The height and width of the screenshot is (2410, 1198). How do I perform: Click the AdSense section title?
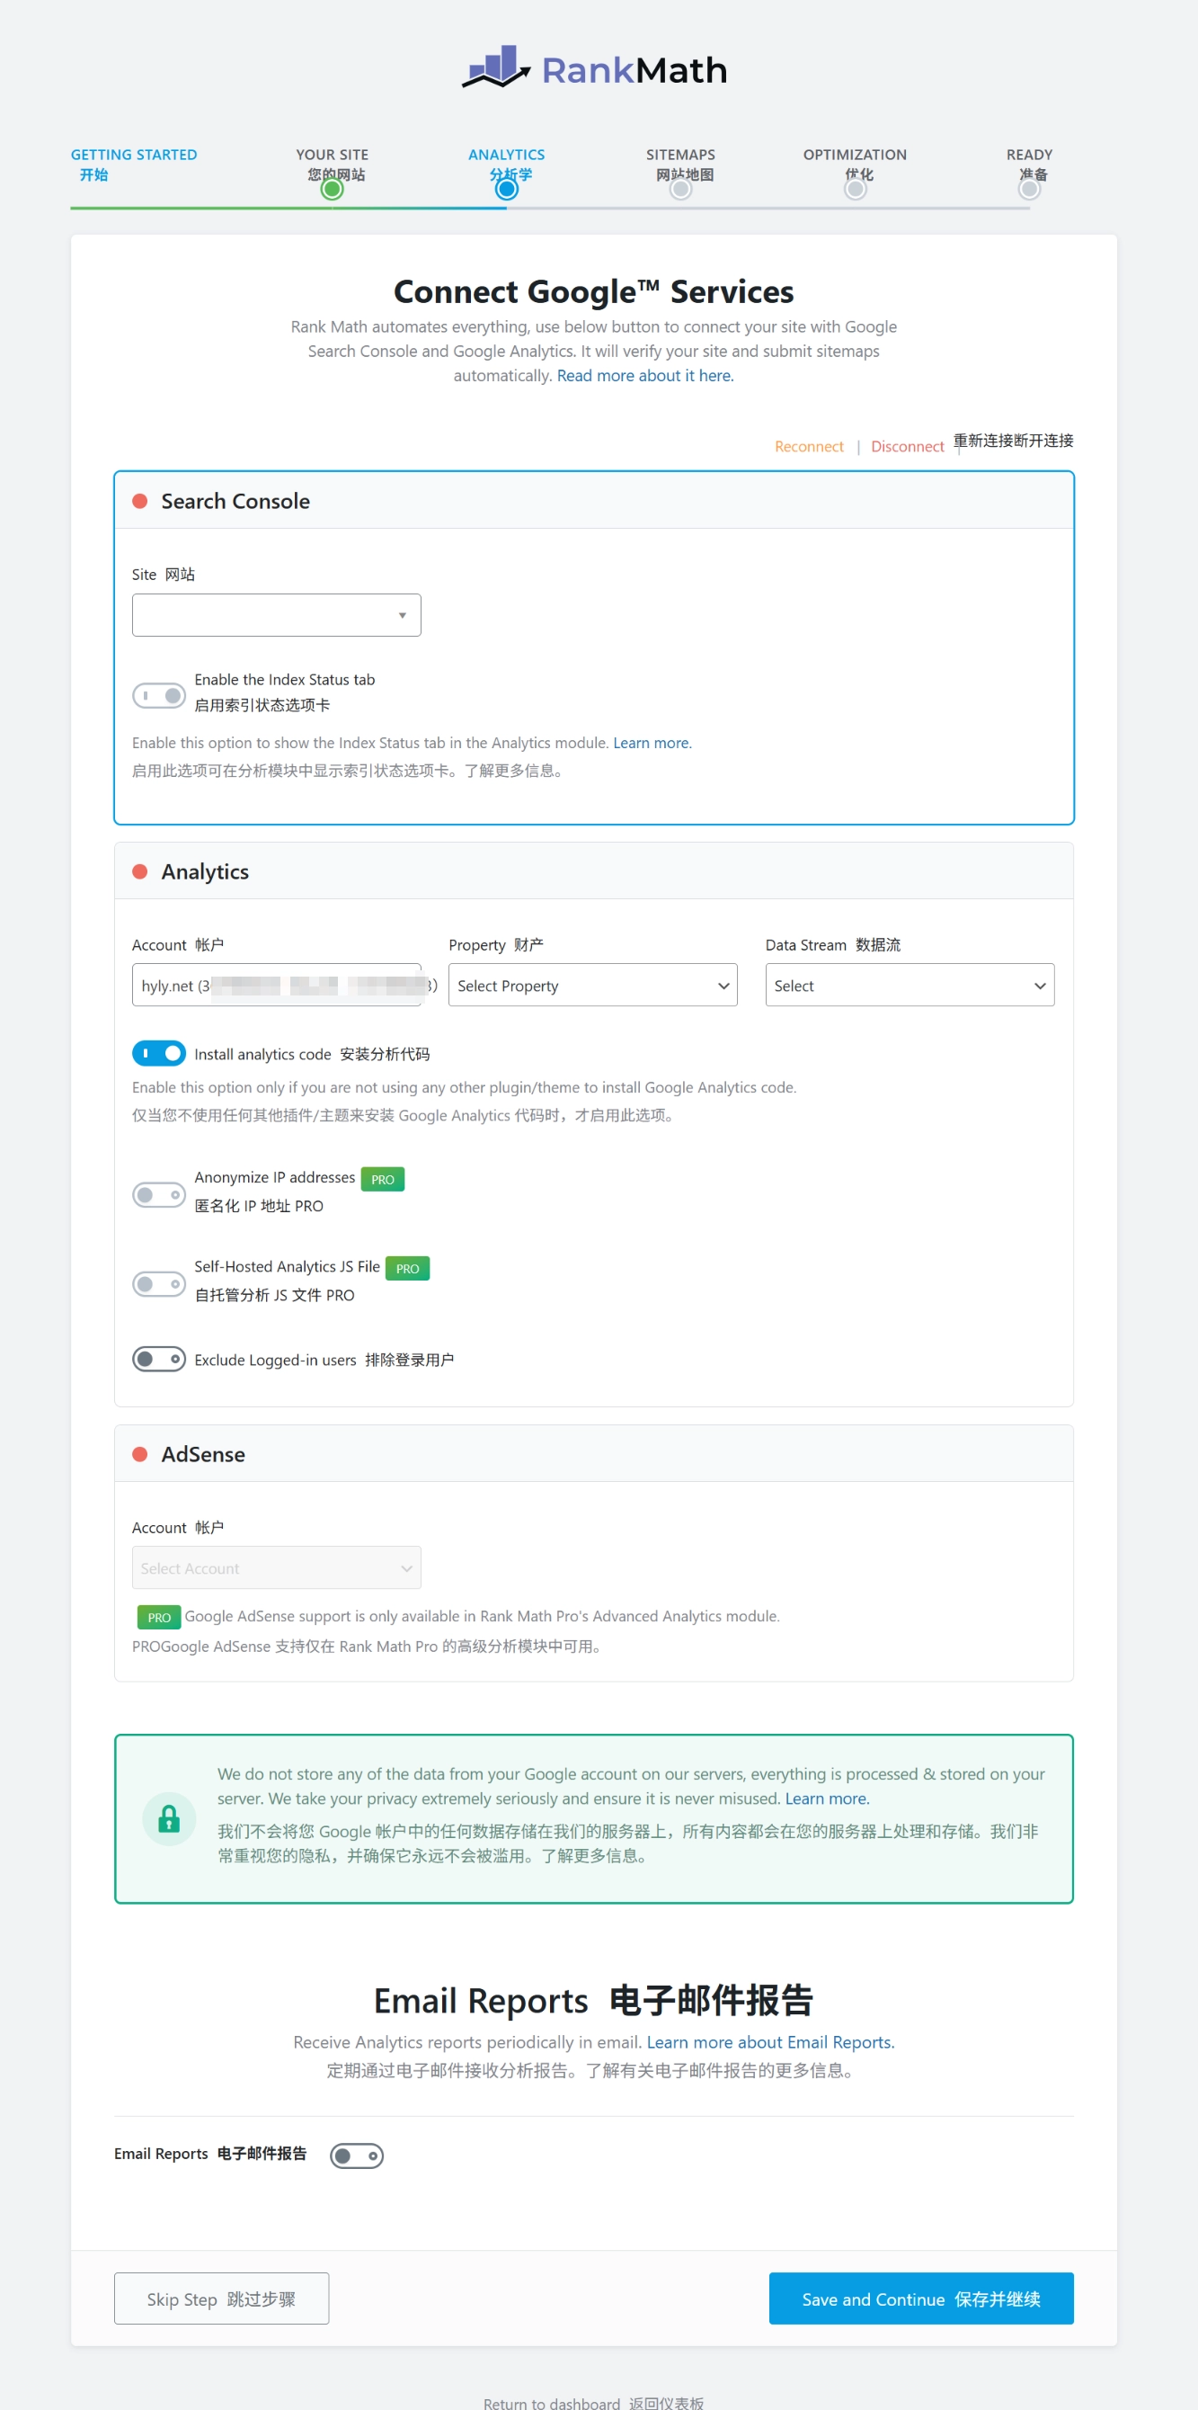[x=203, y=1454]
